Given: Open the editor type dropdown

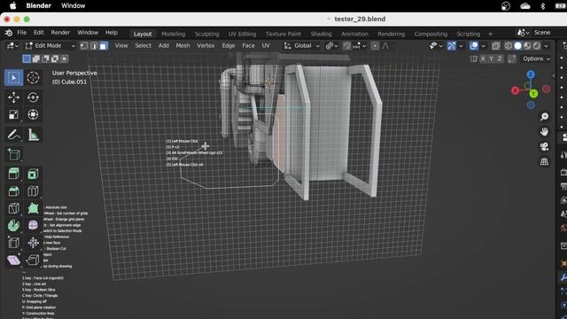Looking at the screenshot, I should point(12,46).
